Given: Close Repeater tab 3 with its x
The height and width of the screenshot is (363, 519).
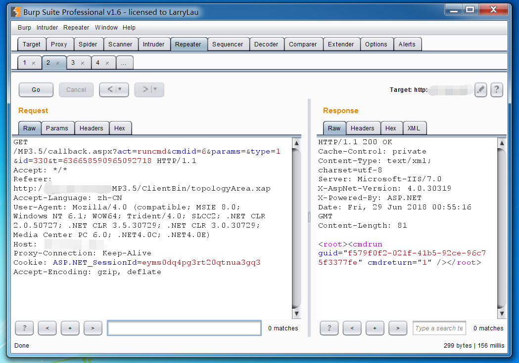Looking at the screenshot, I should (83, 63).
